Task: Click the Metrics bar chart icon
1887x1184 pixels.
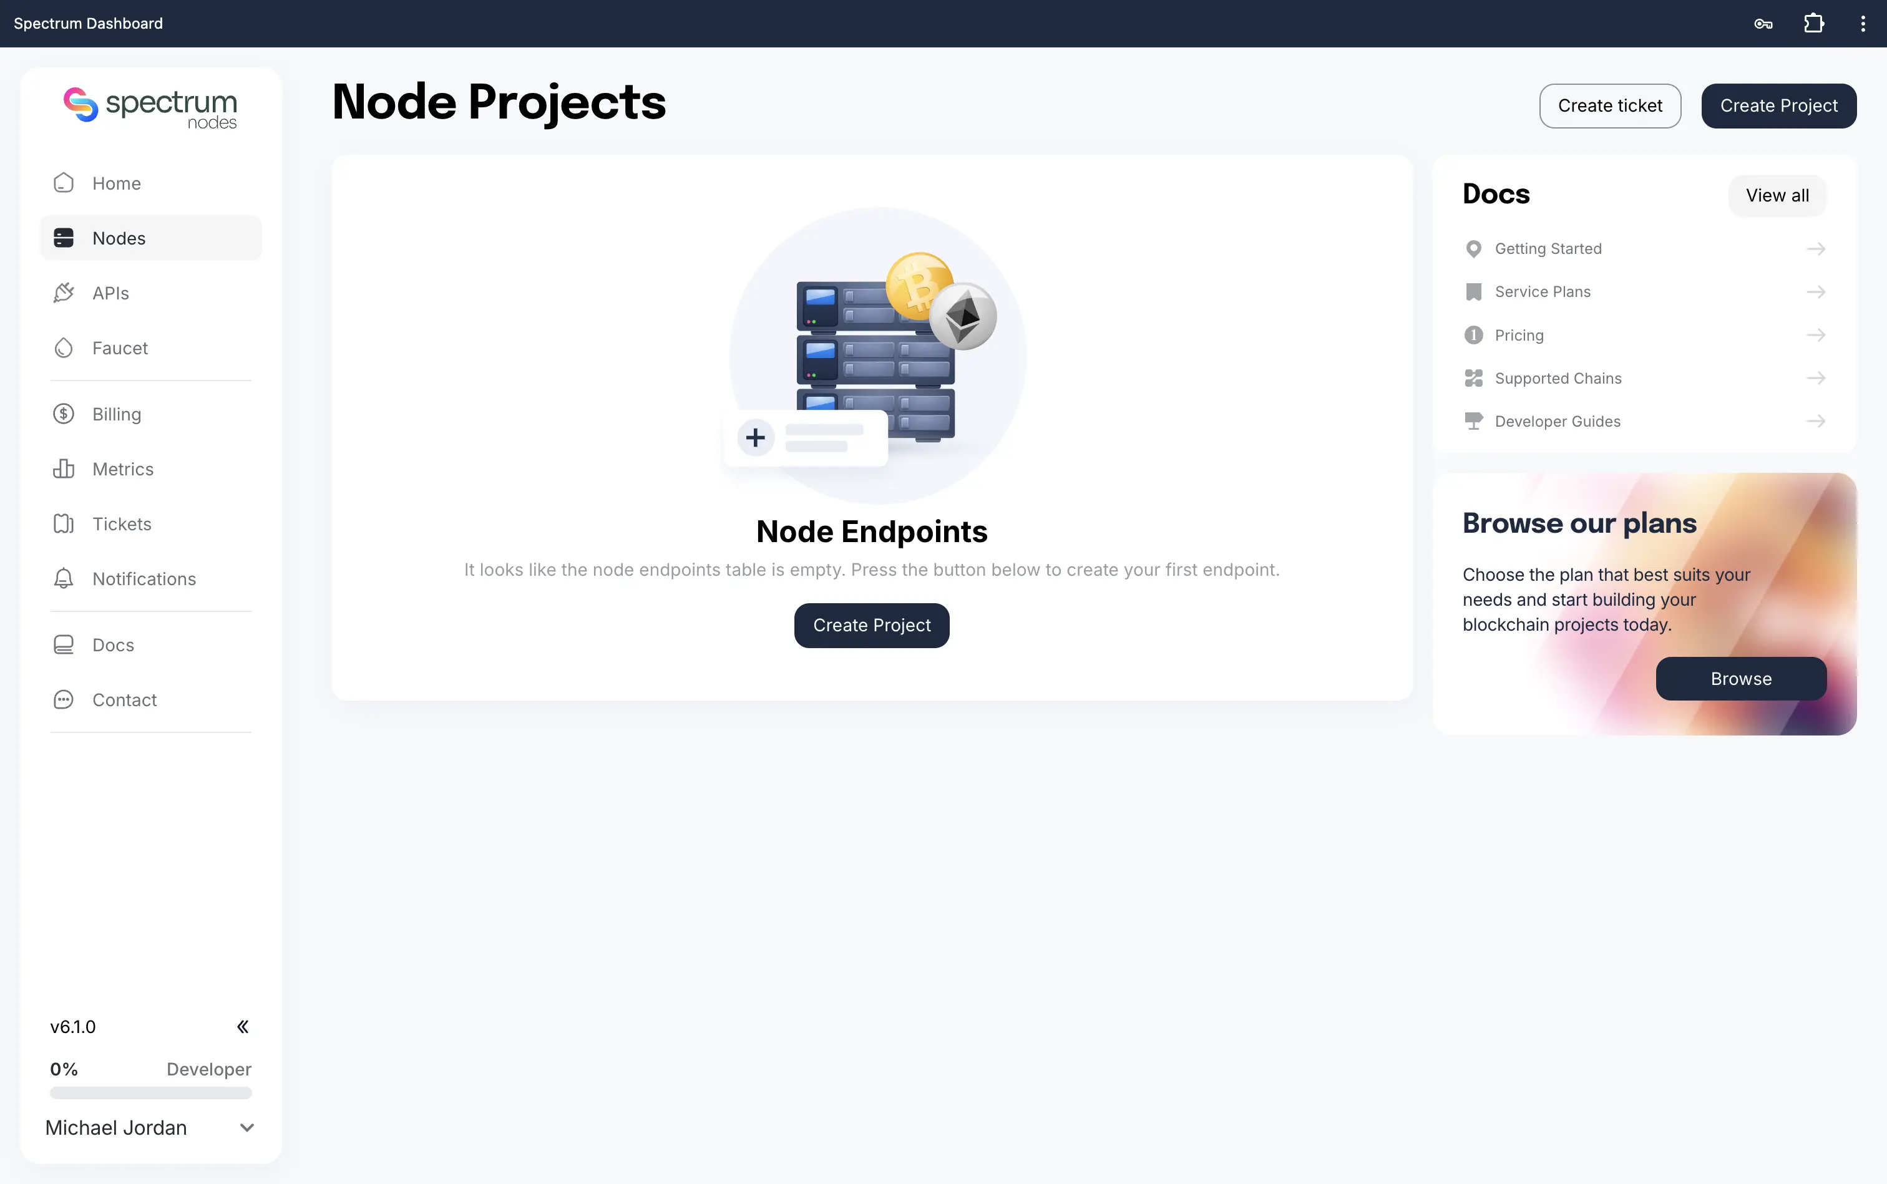Action: pyautogui.click(x=64, y=468)
